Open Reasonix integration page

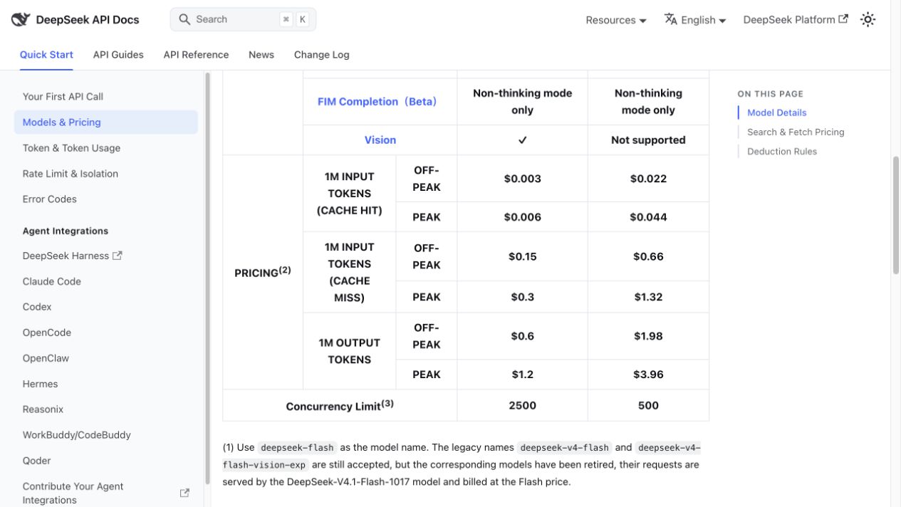point(106,409)
